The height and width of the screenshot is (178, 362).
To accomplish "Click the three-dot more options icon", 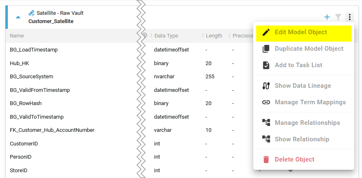I will click(x=349, y=17).
